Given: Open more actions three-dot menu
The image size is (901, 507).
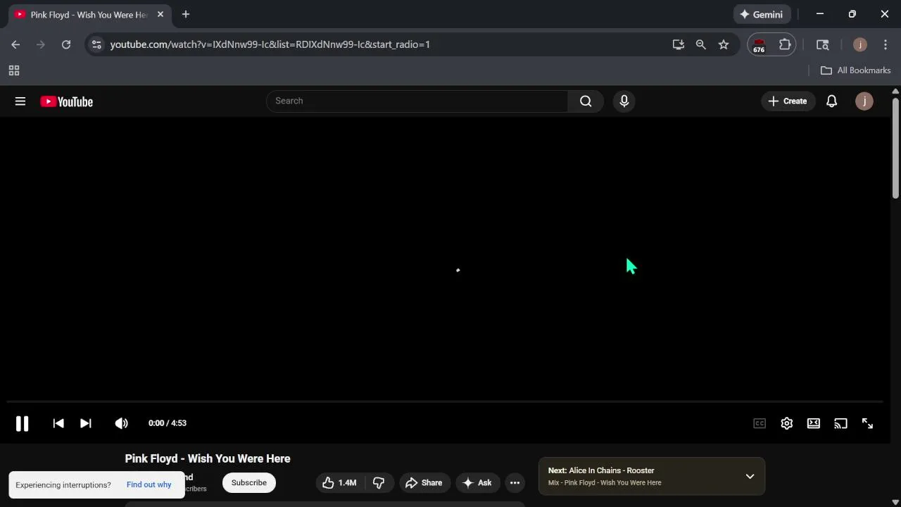Looking at the screenshot, I should [x=515, y=483].
